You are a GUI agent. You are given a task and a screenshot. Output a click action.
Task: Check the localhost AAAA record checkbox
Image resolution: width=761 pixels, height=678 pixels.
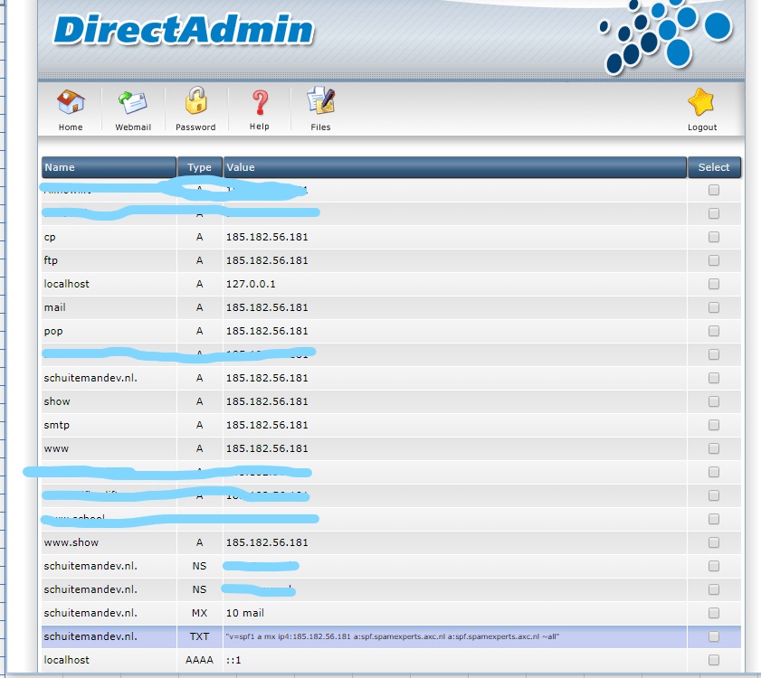[713, 660]
